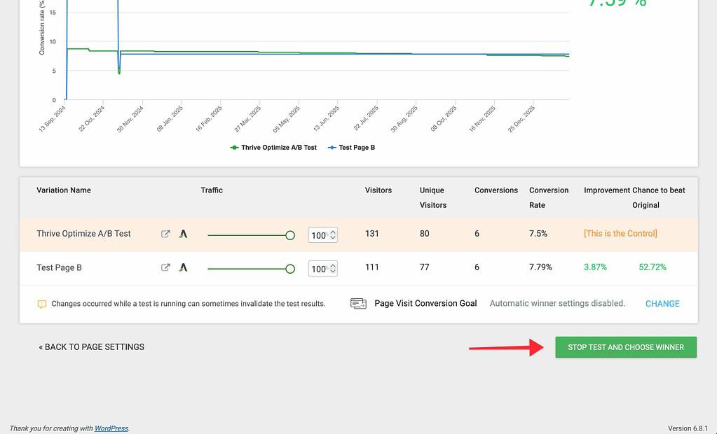The image size is (717, 434).
Task: Click traffic stepper arrows for Test Page B
Action: point(333,269)
